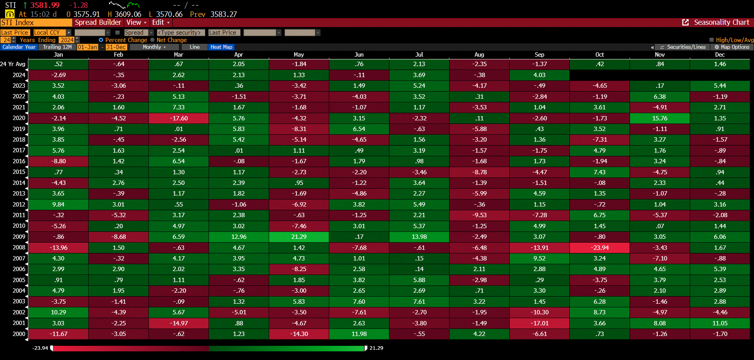Click the -23.94 cell for October 2008
Screen dimensions: 754x360
click(599, 247)
